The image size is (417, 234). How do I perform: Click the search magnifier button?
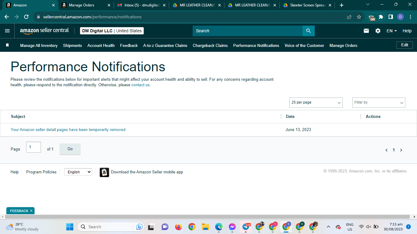pos(308,31)
